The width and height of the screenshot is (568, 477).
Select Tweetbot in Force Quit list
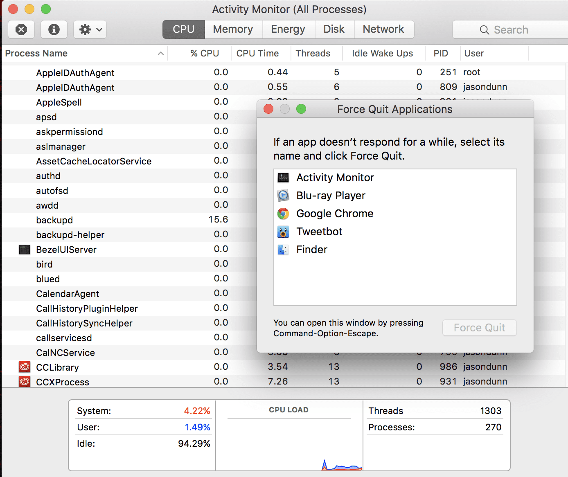pos(395,232)
